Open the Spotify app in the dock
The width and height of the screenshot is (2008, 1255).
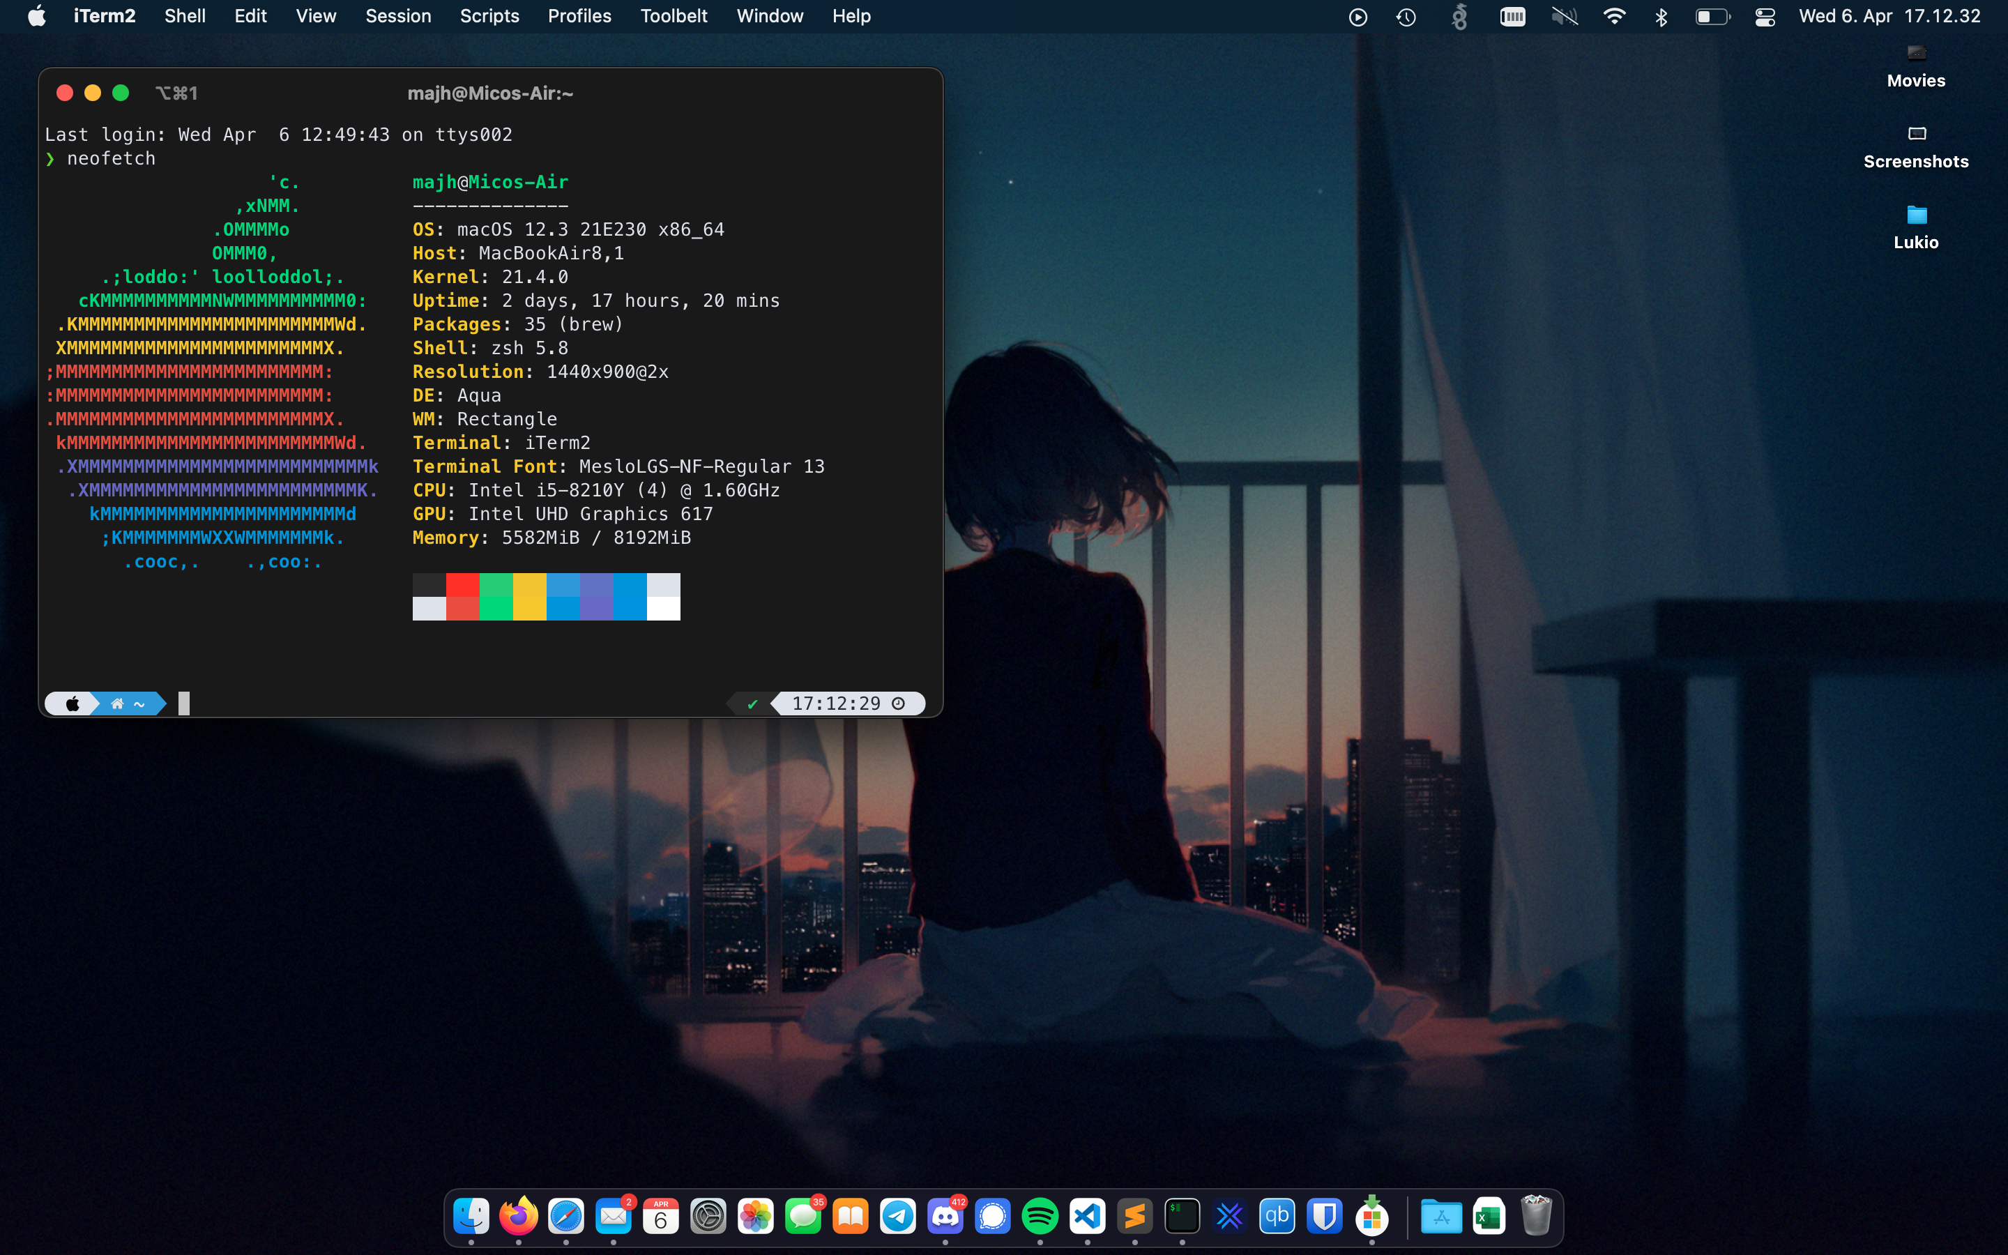(x=1040, y=1217)
